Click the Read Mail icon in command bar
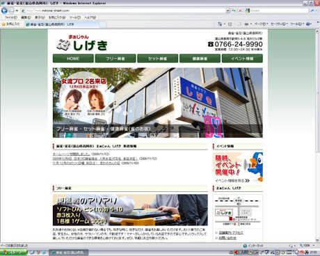Viewport: 320px width, 256px height. (x=239, y=24)
